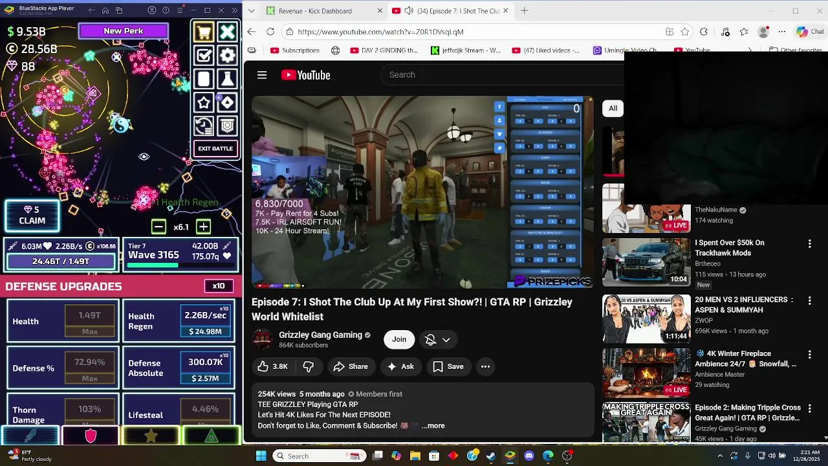Click the YouTube search field

(x=501, y=74)
